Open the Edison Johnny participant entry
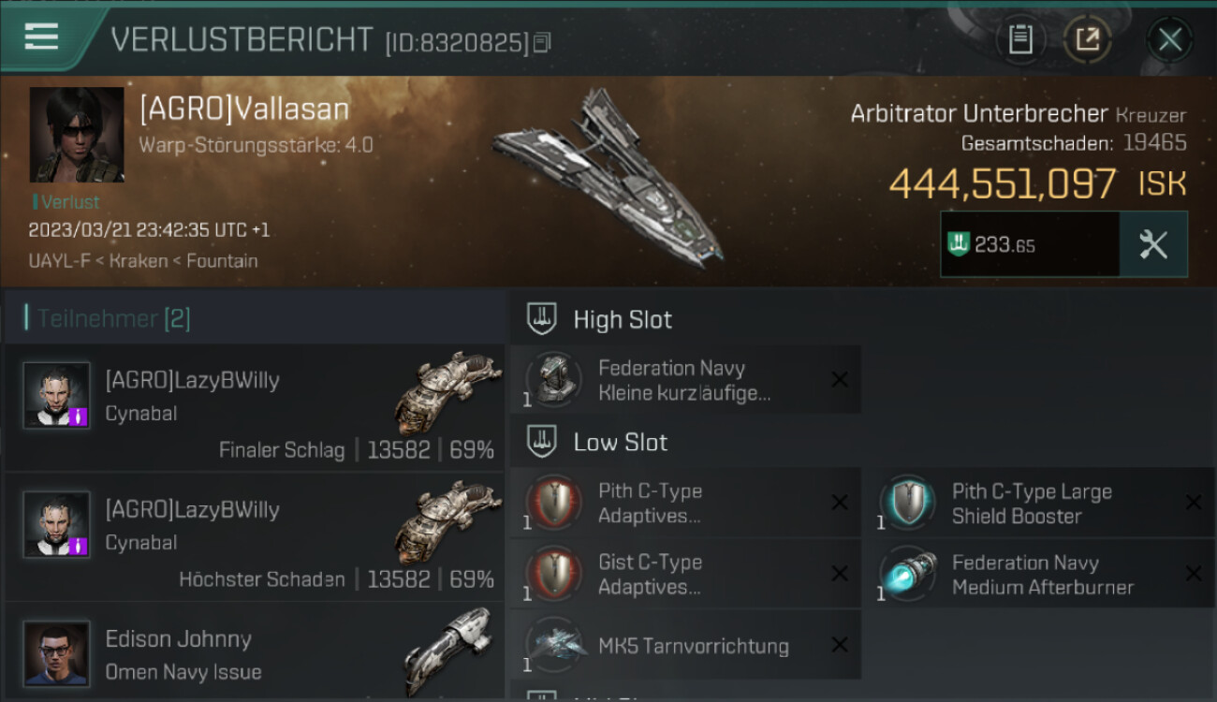Viewport: 1217px width, 702px height. [255, 653]
